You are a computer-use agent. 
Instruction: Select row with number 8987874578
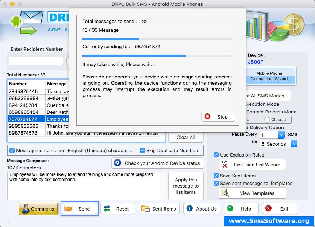coord(84,133)
